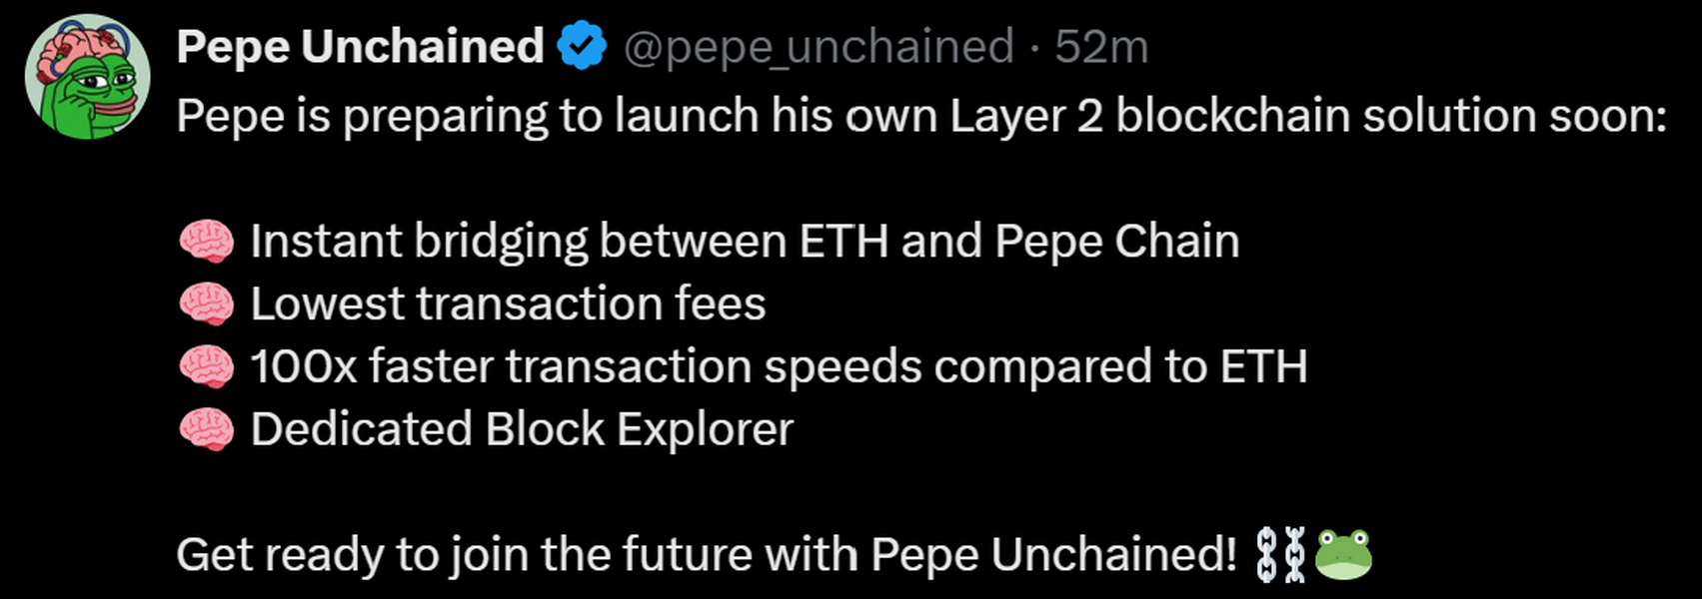Screen dimensions: 1702x599
Task: Click the text '100x faster transaction speeds'
Action: click(x=586, y=367)
